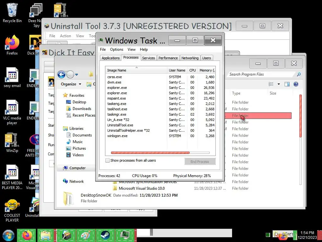322x242 pixels.
Task: Launch Firefox from the desktop shortcut
Action: (12, 45)
